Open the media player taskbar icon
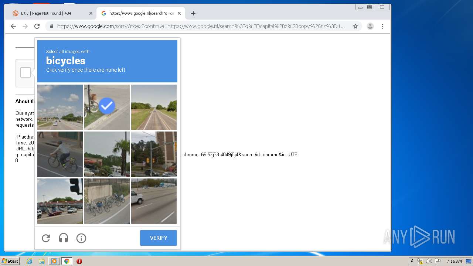The height and width of the screenshot is (266, 473). click(54, 261)
